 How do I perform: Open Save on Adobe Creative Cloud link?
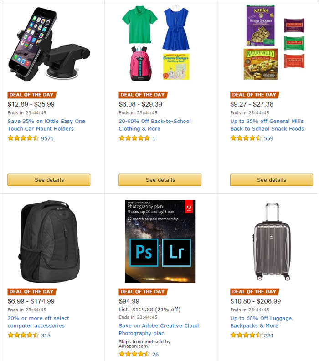[x=159, y=330]
